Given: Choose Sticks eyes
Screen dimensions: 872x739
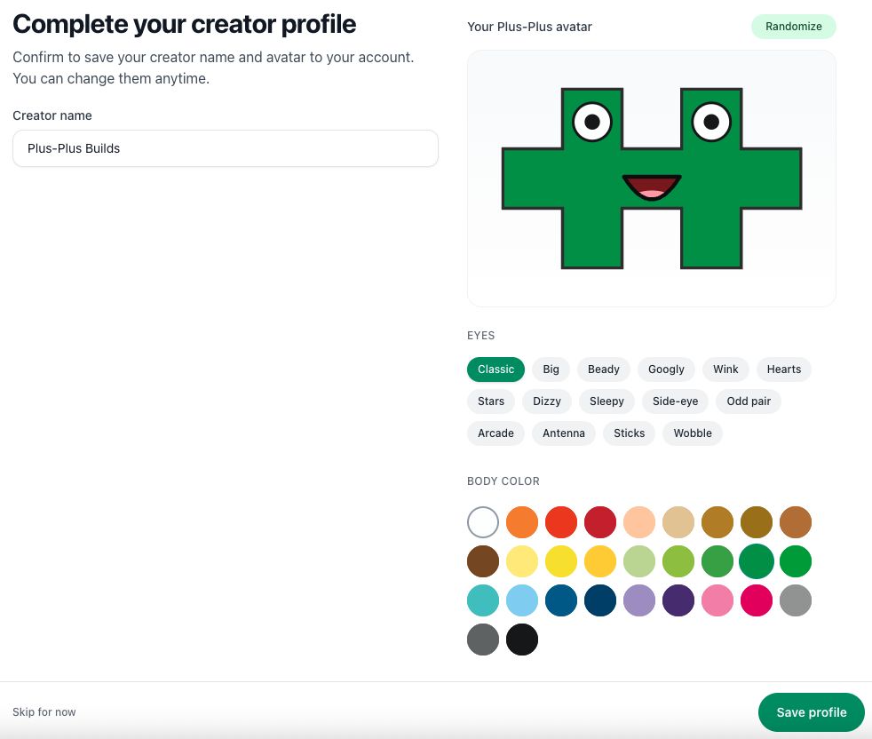Looking at the screenshot, I should tap(629, 433).
